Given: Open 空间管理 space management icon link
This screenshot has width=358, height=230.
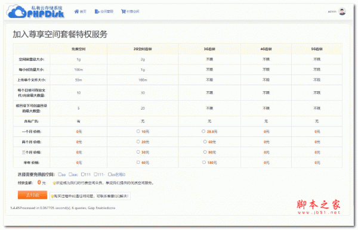Looking at the screenshot, I should [104, 11].
